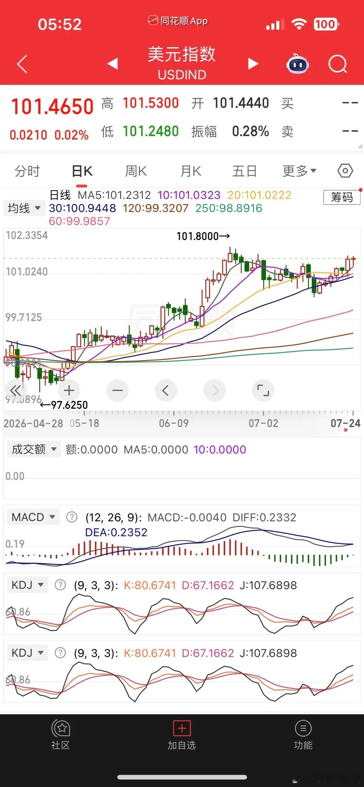The image size is (364, 787).
Task: Switch to the 周K tab
Action: (x=136, y=171)
